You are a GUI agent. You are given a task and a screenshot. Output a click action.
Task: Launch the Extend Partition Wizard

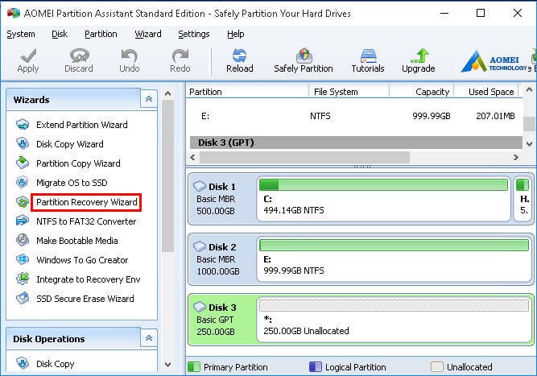pos(81,125)
